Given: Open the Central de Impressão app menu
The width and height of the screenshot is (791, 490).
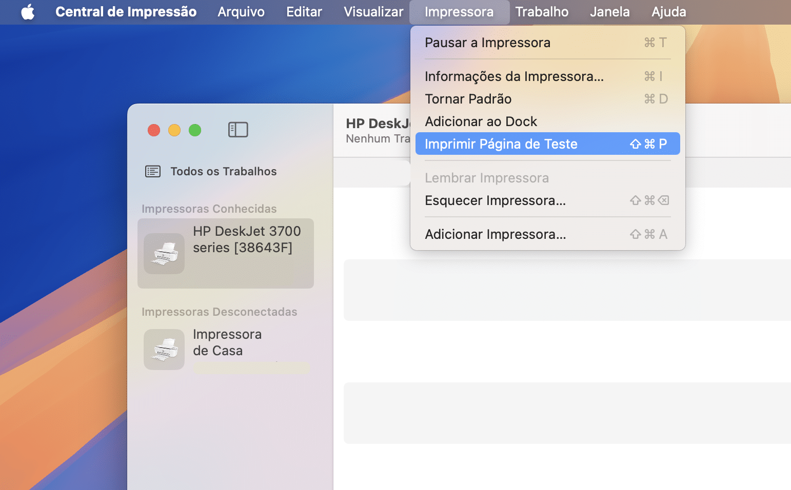Looking at the screenshot, I should point(126,12).
